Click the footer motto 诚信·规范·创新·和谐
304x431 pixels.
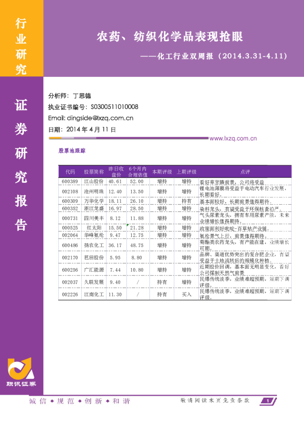coord(79,401)
